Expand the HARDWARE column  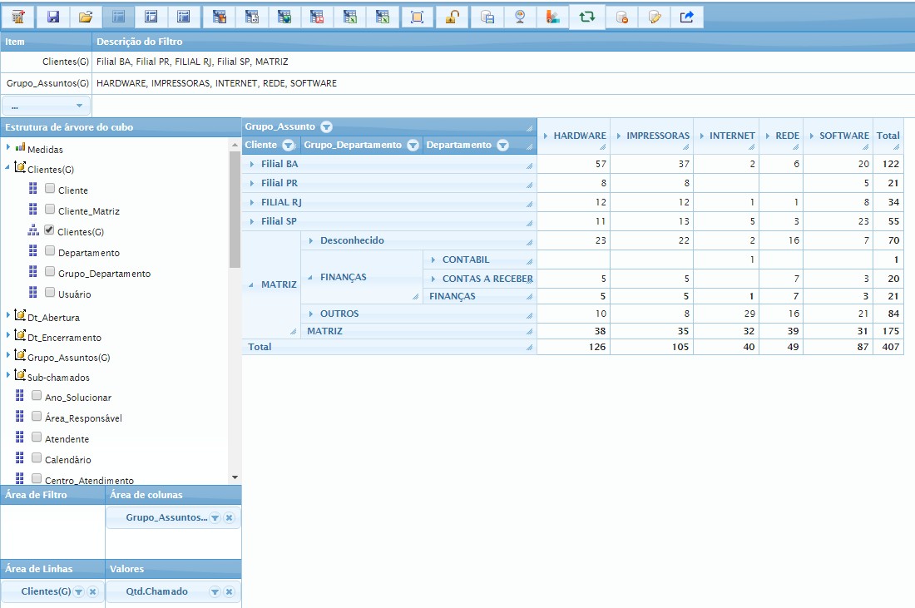[x=545, y=136]
